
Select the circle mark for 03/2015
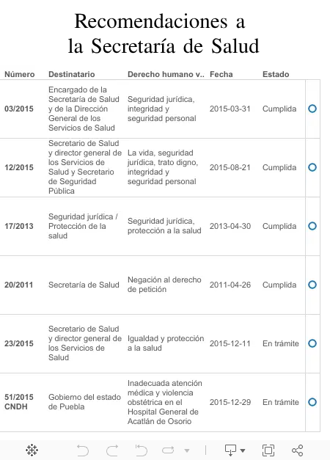312,109
